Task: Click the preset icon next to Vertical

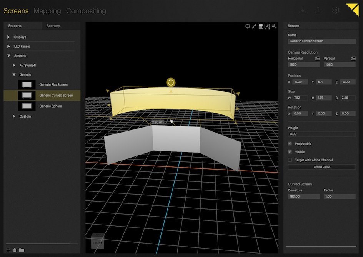Action: tap(353, 59)
